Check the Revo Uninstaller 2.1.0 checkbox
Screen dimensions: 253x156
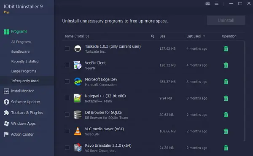coord(67,148)
